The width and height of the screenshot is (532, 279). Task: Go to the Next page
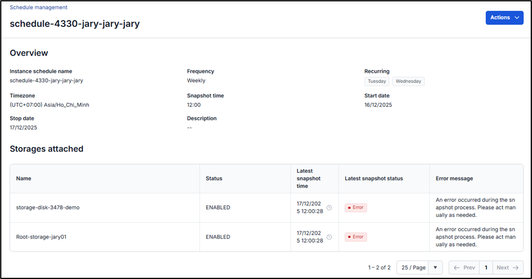(x=507, y=268)
